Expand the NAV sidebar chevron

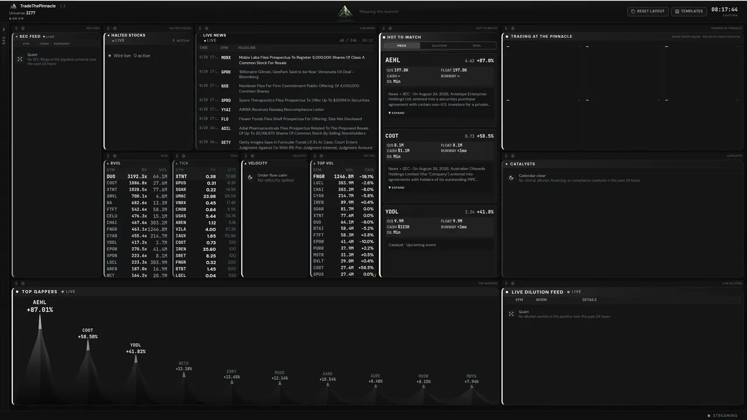pyautogui.click(x=4, y=29)
